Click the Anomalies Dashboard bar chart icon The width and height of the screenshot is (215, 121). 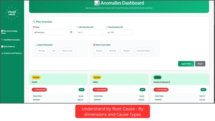pos(97,3)
